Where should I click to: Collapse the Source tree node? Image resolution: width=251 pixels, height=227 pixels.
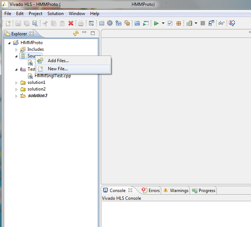[16, 56]
